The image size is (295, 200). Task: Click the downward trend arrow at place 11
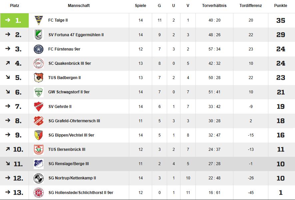pos(8,163)
